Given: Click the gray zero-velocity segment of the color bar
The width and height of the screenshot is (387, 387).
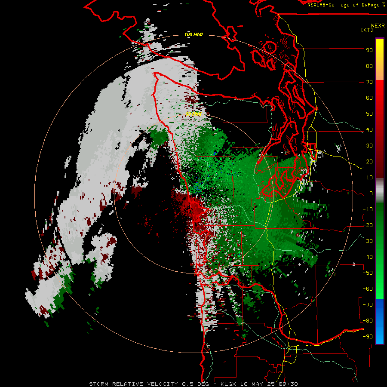Looking at the screenshot, I should click(x=380, y=190).
